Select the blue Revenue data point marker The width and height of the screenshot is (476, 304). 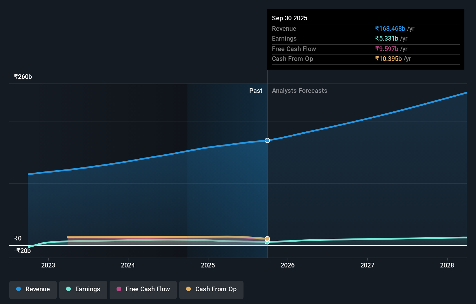click(x=267, y=140)
